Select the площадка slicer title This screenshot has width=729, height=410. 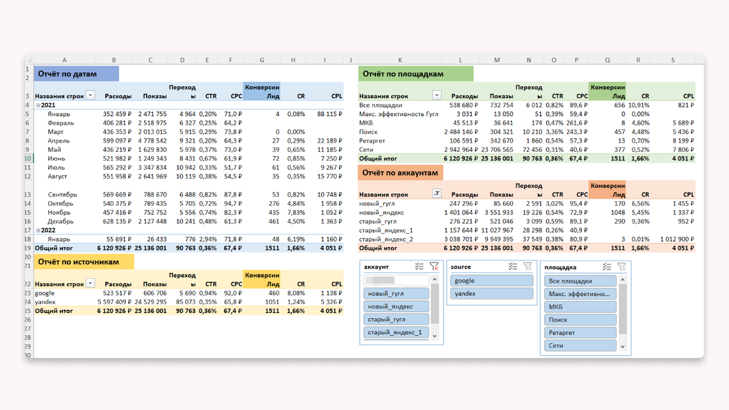point(561,267)
